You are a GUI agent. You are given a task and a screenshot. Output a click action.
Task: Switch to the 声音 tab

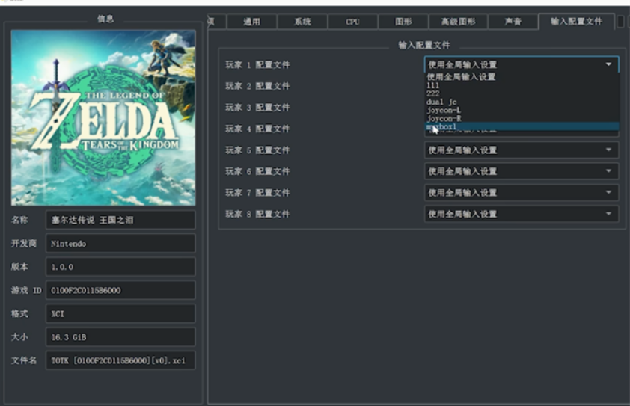click(513, 22)
